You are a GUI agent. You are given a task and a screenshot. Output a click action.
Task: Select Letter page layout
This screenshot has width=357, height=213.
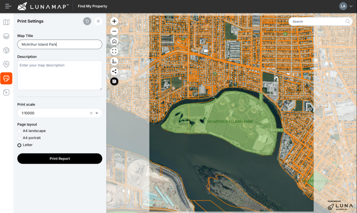point(20,145)
